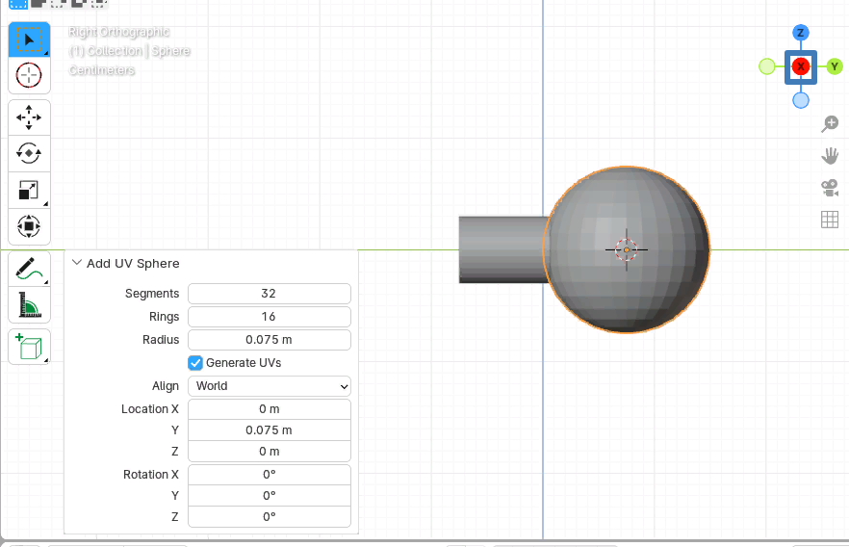
Task: Click the Segments field showing 32
Action: [270, 294]
